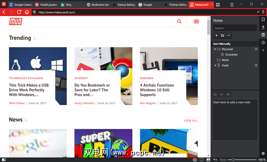
Task: Click the INTERNET category label
Action: click(x=81, y=78)
